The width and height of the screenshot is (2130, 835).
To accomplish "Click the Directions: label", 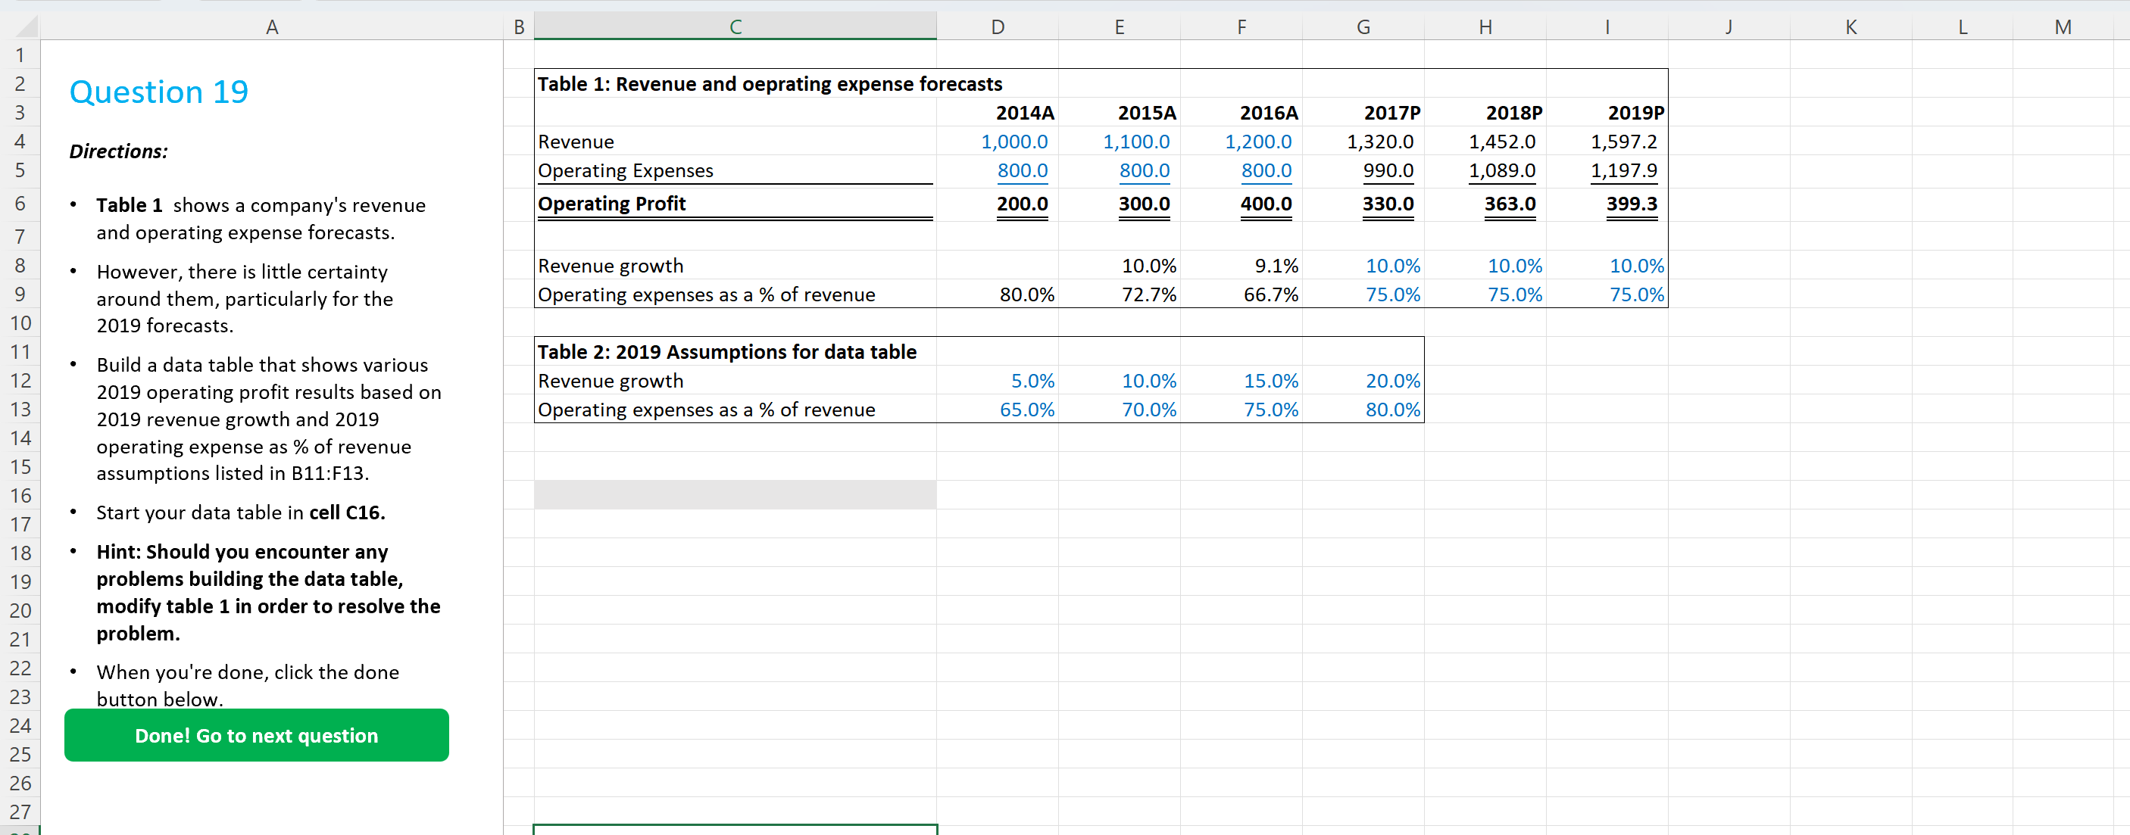I will (x=118, y=151).
